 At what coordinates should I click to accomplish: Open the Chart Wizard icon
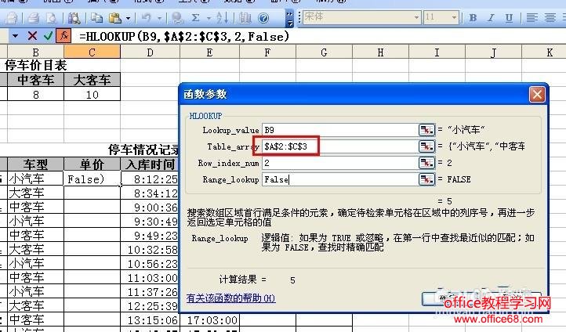[x=245, y=17]
